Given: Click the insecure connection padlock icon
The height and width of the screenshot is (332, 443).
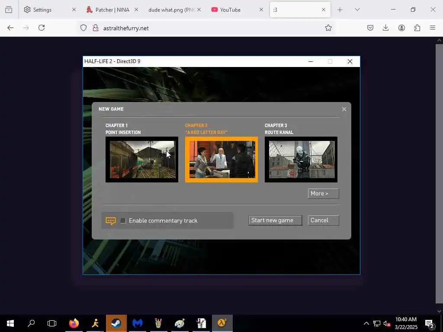Looking at the screenshot, I should (x=96, y=28).
